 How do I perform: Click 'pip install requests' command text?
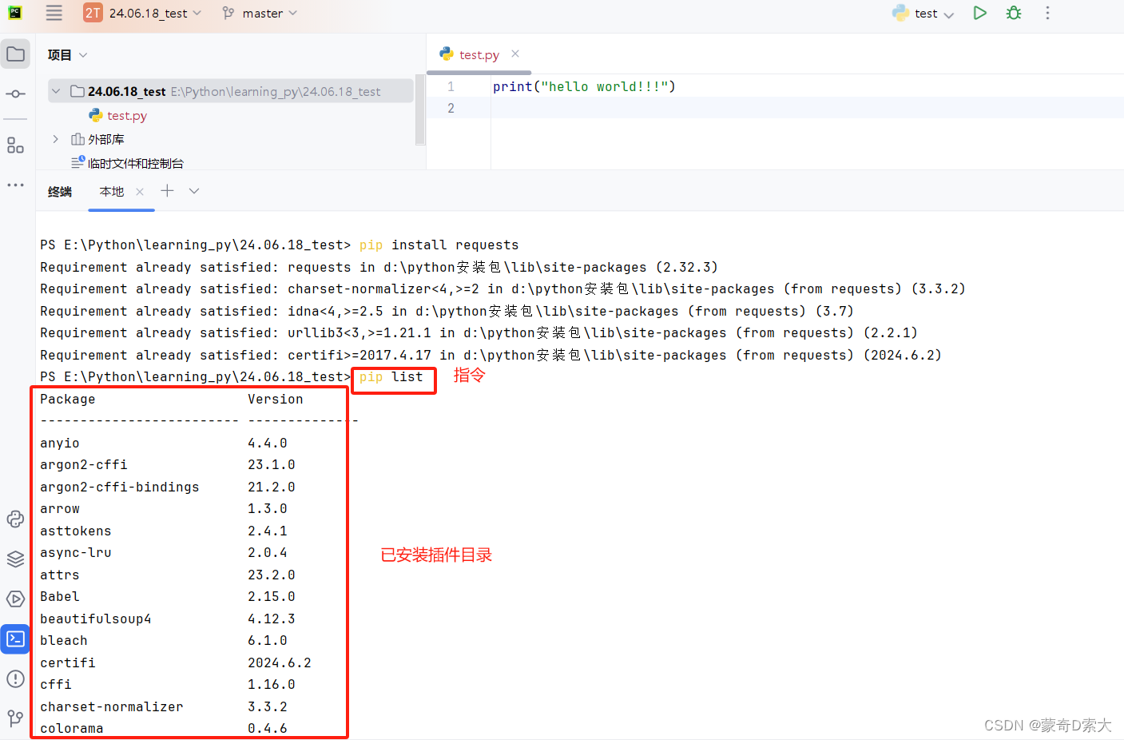(x=439, y=245)
